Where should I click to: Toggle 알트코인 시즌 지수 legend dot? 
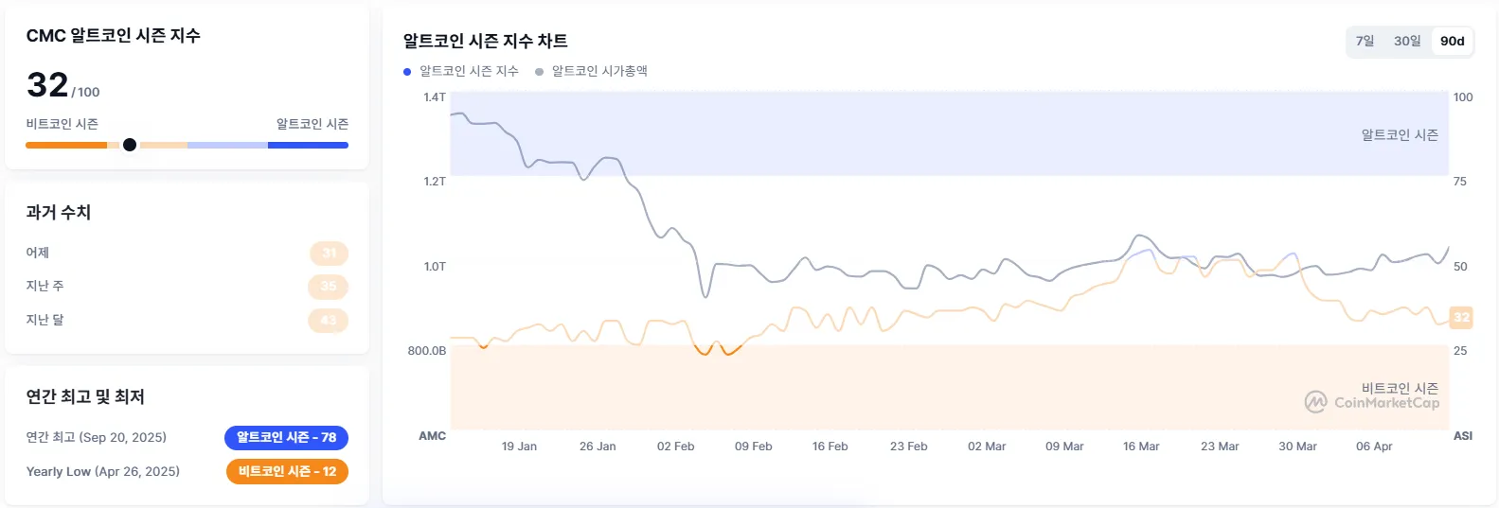coord(407,72)
